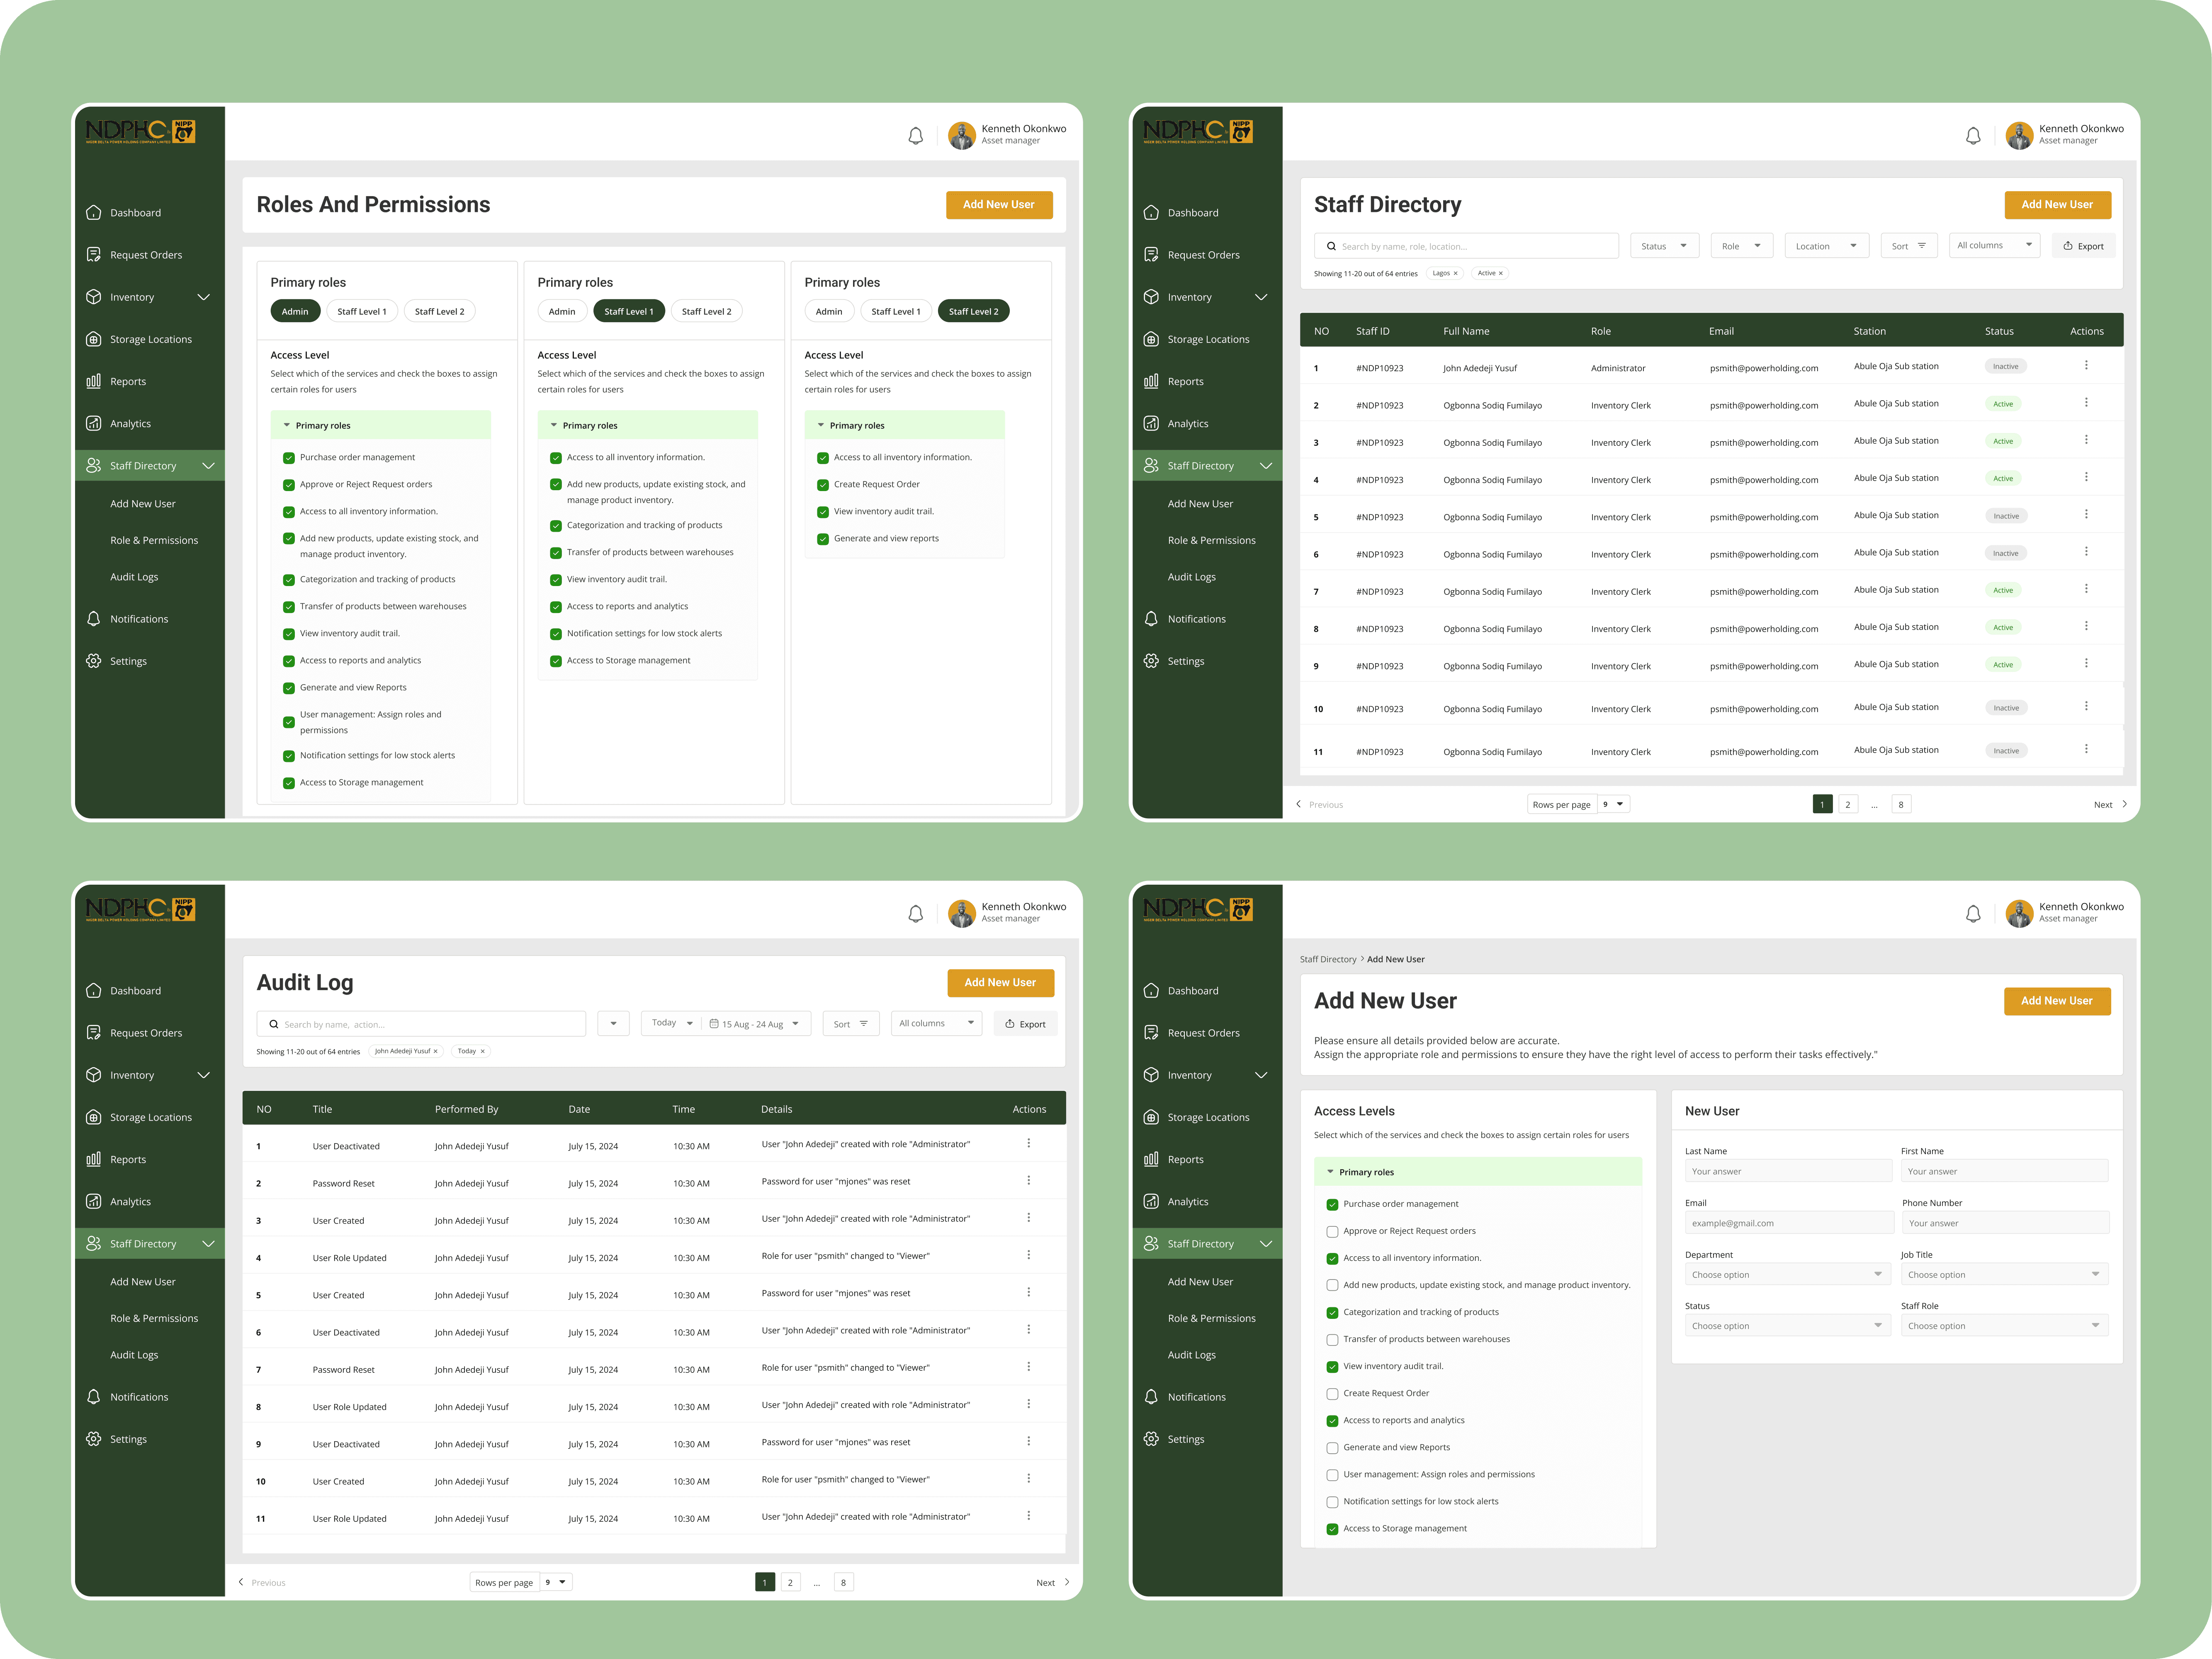Open actions menu for Administrator staff row
The image size is (2212, 1659).
tap(2086, 366)
